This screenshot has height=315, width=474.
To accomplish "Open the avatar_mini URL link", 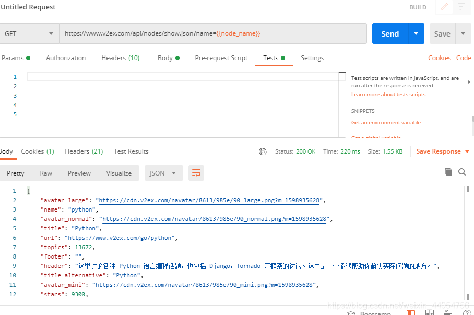I will [x=204, y=285].
